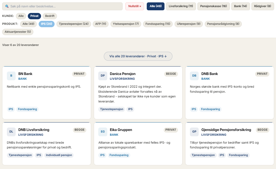Click Fondssparing tag on BN Bank card
Image resolution: width=276 pixels, height=169 pixels.
point(27,109)
